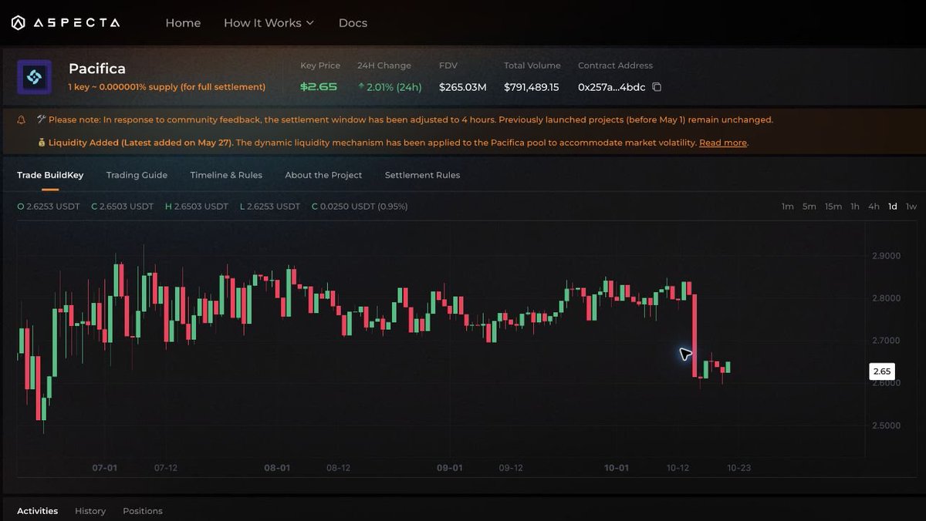Click the bell notification icon in the notice
The image size is (926, 521).
[21, 120]
